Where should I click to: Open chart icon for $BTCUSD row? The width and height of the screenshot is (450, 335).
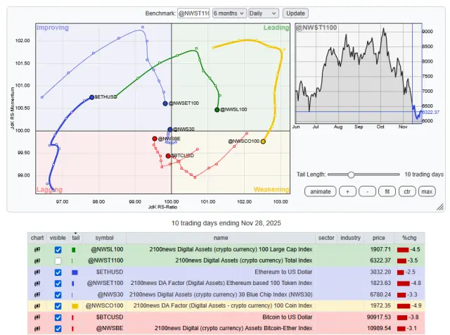(x=37, y=317)
